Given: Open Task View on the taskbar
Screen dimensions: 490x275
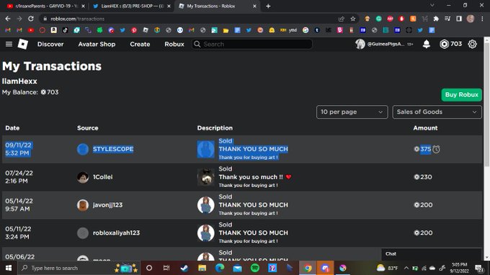Looking at the screenshot, I should click(166, 268).
